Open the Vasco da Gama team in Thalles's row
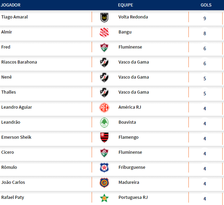Image resolution: width=224 pixels, height=205 pixels. [133, 92]
